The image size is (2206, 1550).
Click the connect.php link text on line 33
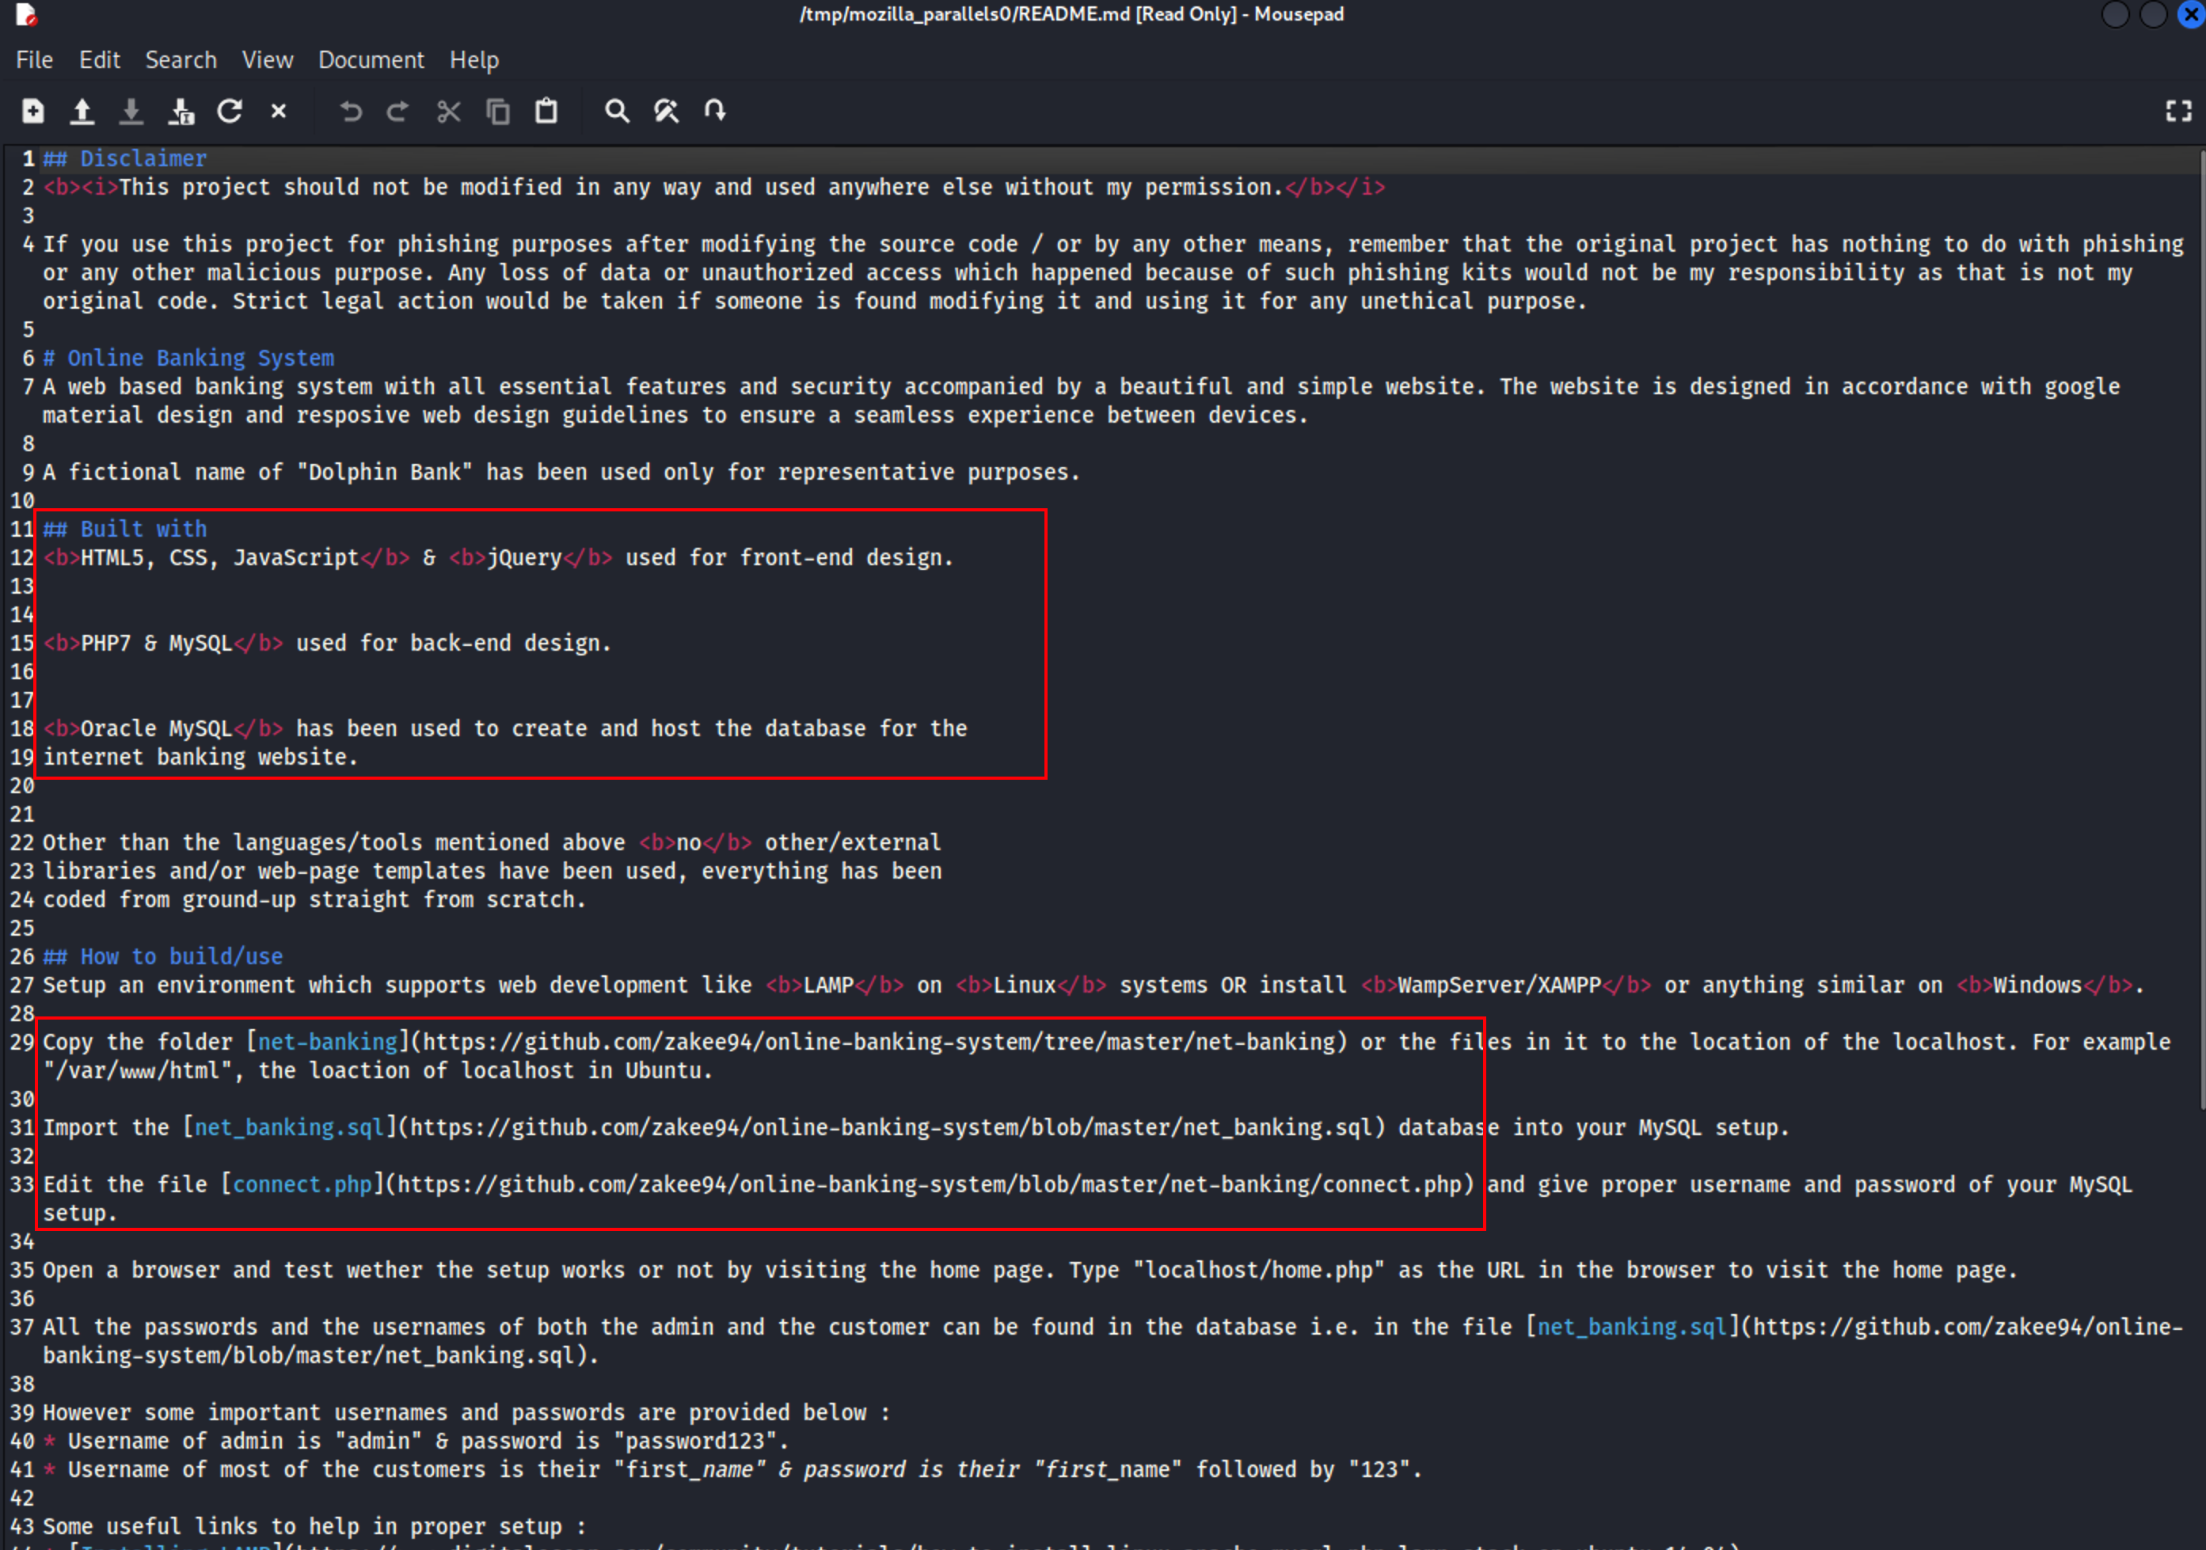point(302,1184)
